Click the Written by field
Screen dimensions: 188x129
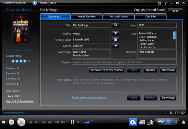91,54
